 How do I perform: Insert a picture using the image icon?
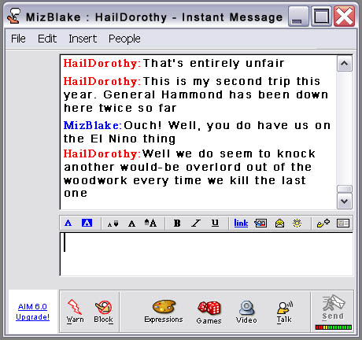tap(260, 224)
